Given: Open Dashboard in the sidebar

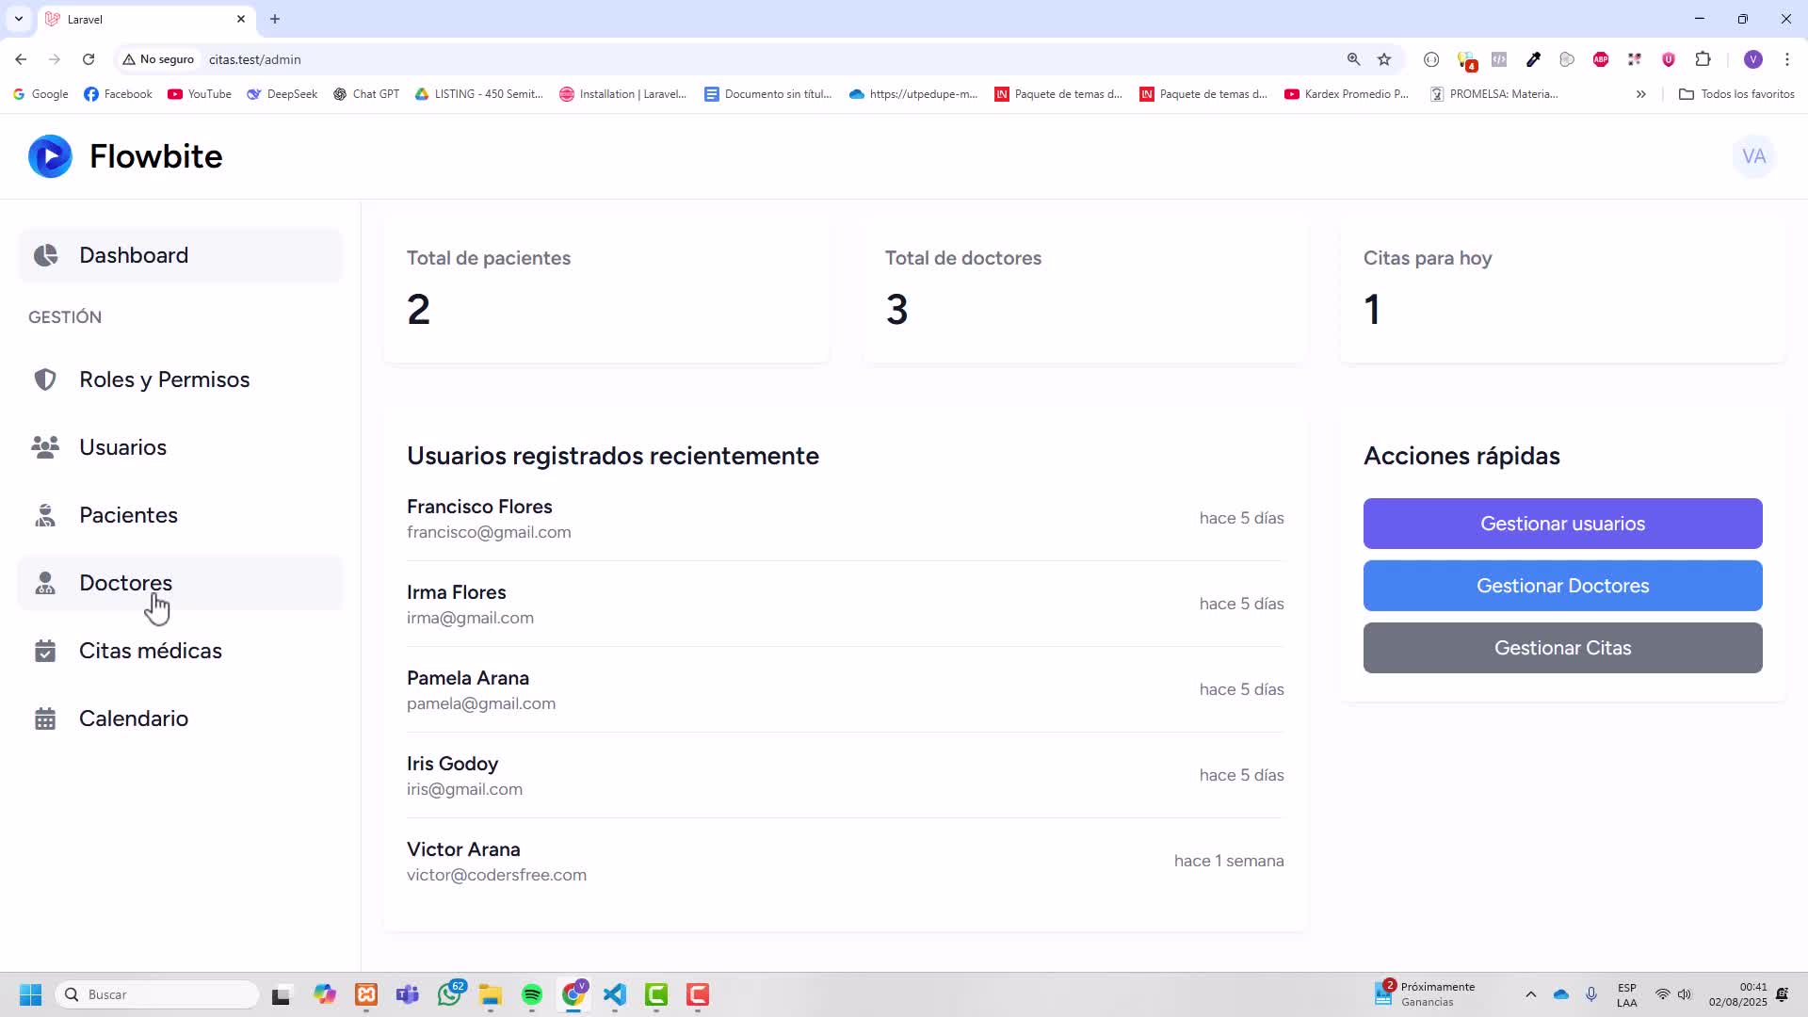Looking at the screenshot, I should click(x=181, y=255).
